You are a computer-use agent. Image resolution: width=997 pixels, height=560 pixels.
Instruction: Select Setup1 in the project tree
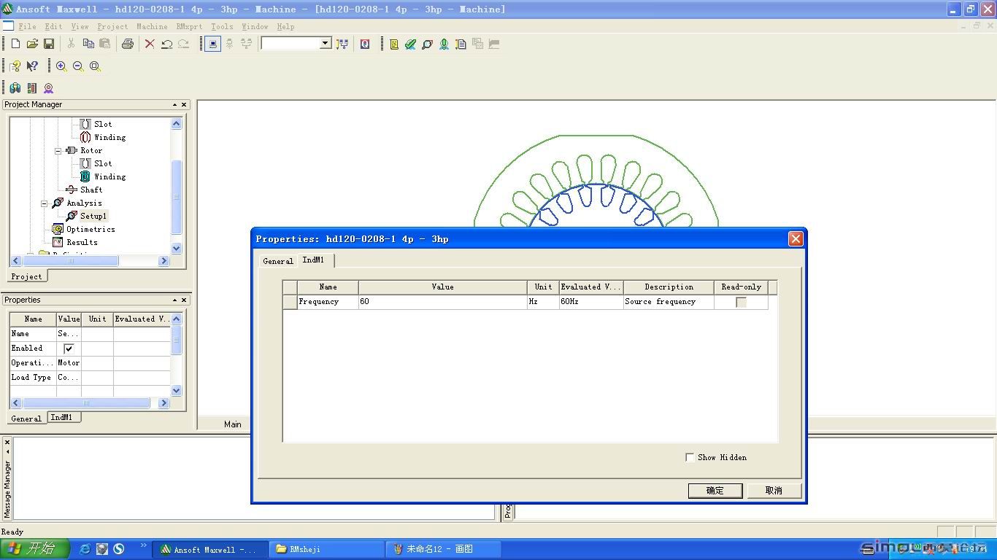(x=93, y=216)
